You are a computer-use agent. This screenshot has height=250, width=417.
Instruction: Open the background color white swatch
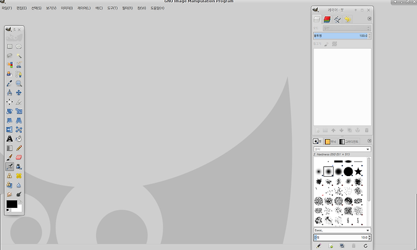click(x=20, y=209)
